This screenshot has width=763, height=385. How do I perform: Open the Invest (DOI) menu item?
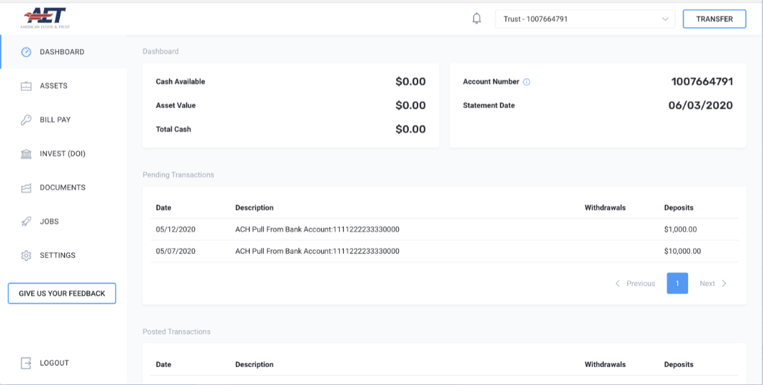click(x=63, y=154)
